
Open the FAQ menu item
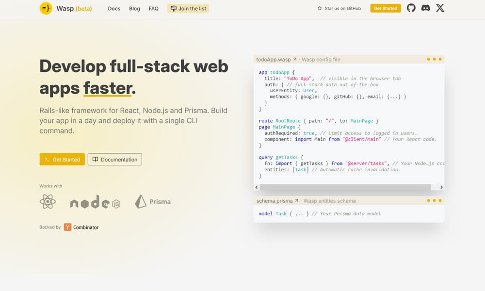pyautogui.click(x=153, y=9)
